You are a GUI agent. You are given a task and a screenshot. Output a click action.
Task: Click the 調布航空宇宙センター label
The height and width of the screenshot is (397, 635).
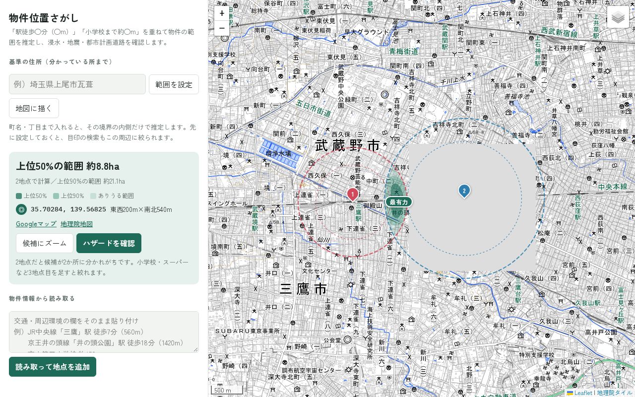[x=312, y=371]
